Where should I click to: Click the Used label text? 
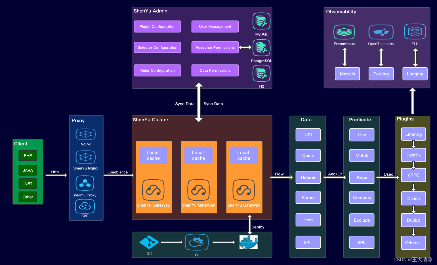tap(388, 174)
